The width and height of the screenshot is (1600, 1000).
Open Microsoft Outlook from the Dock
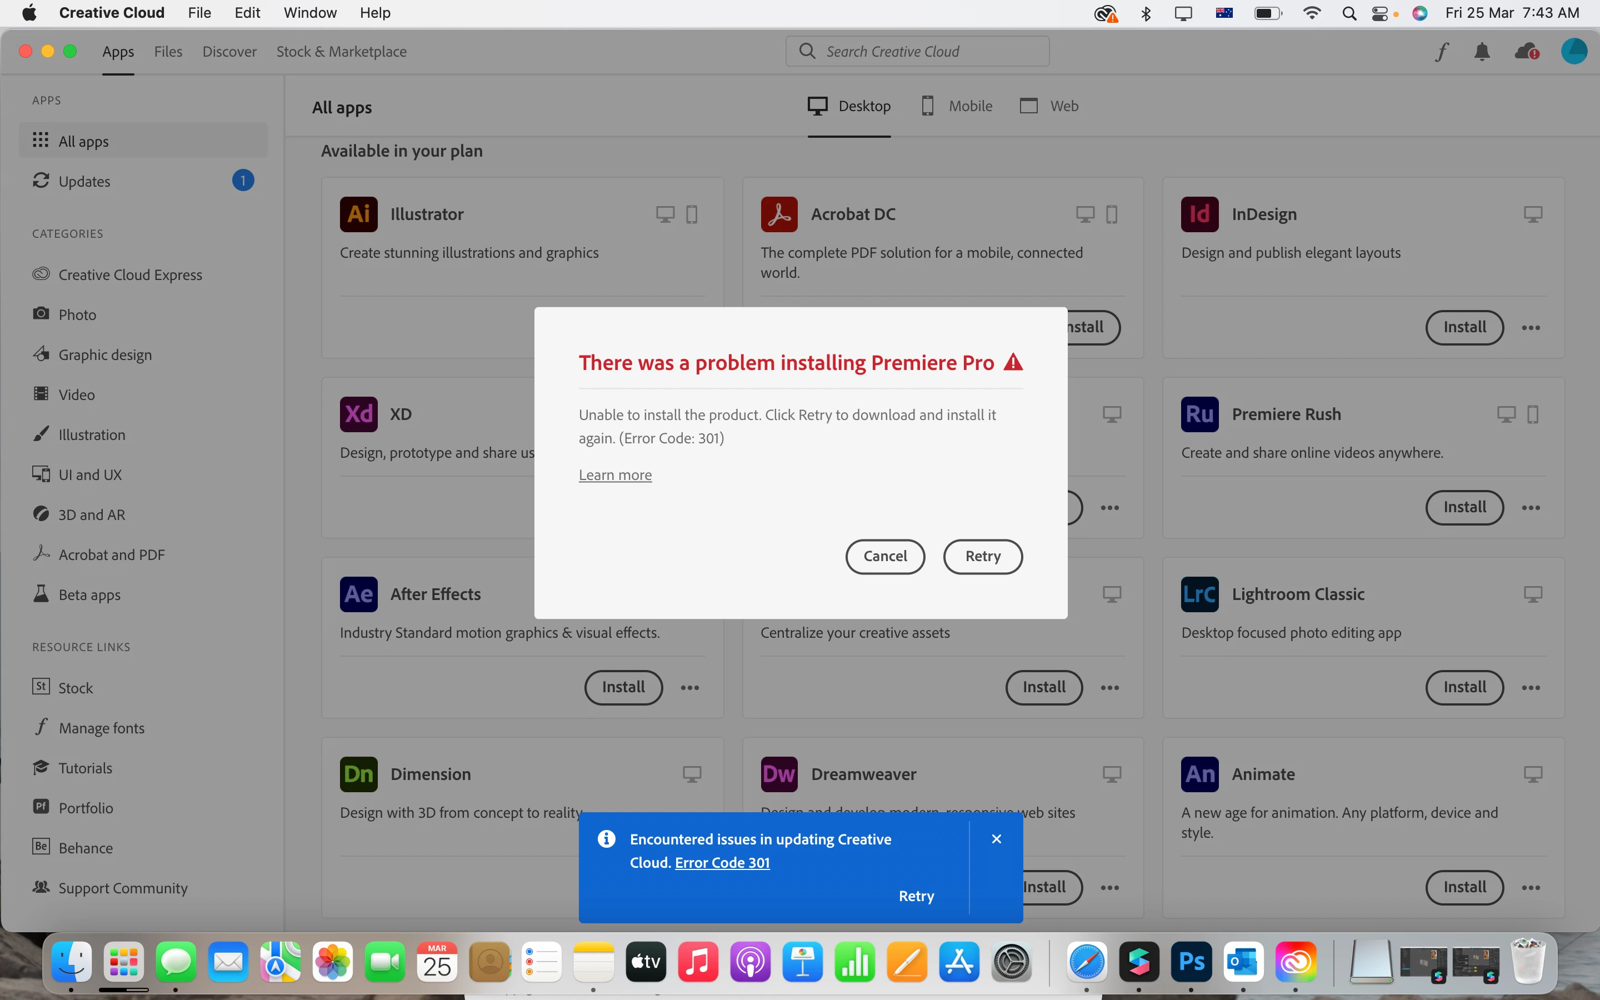click(1243, 962)
